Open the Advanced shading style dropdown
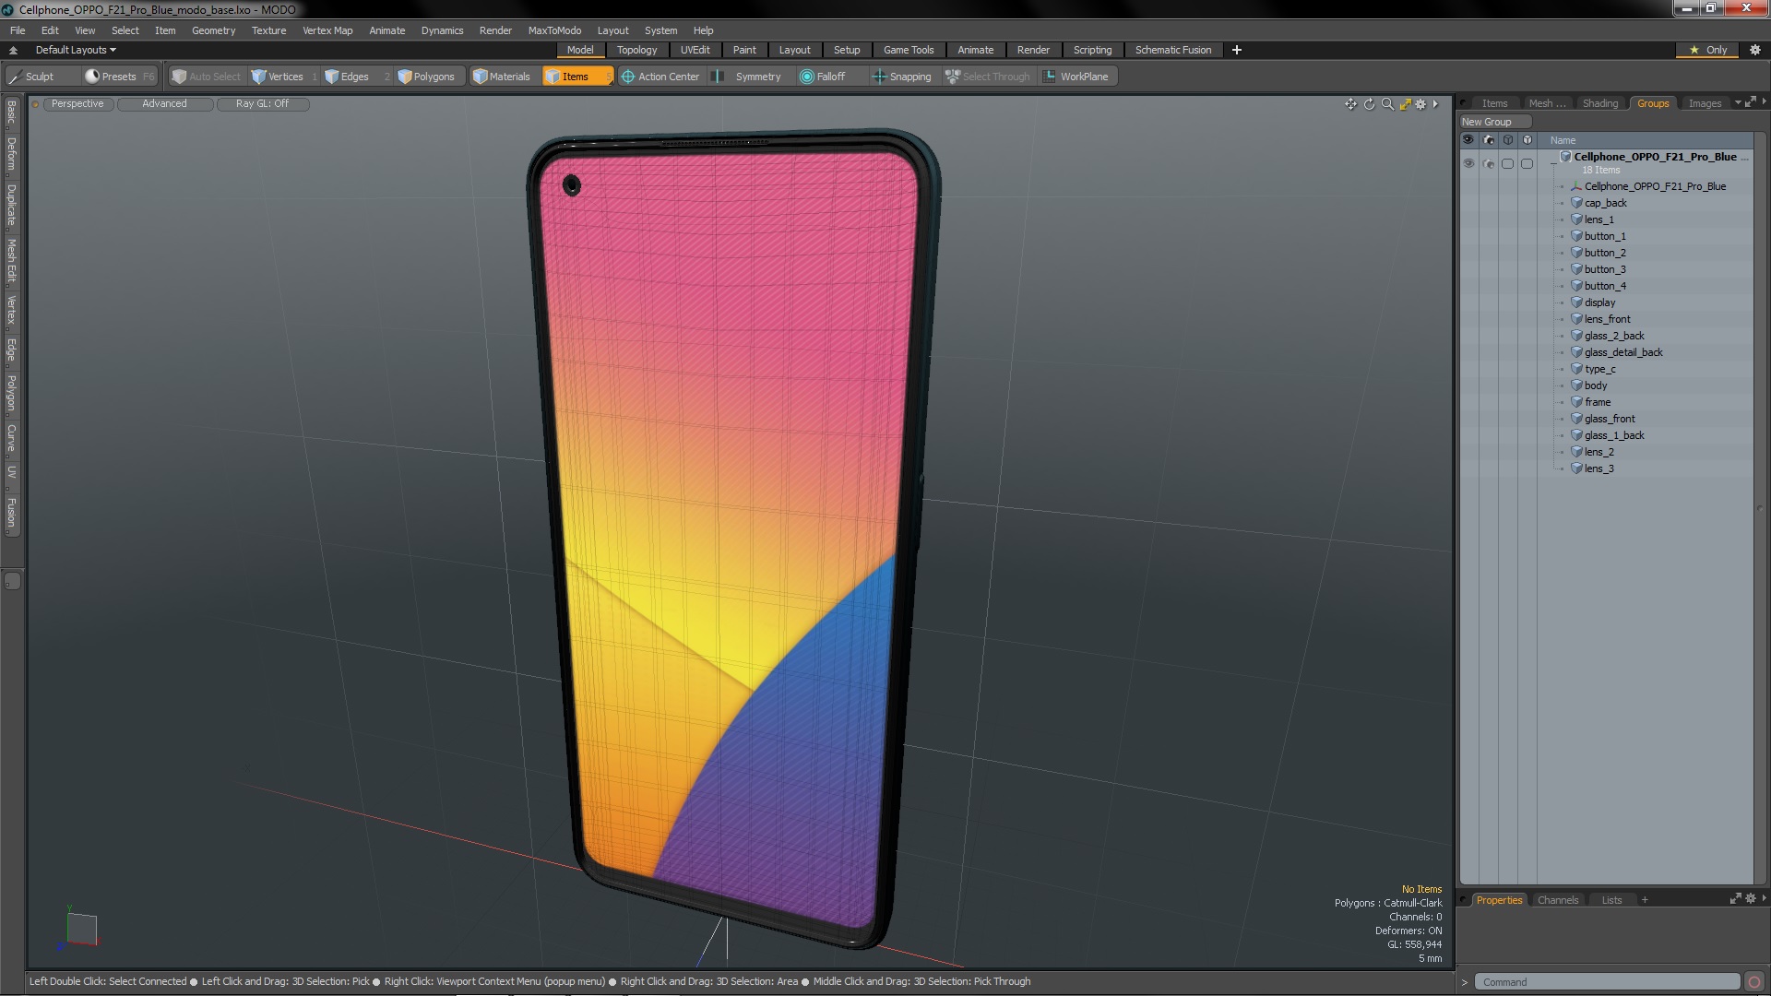This screenshot has height=996, width=1771. [165, 104]
